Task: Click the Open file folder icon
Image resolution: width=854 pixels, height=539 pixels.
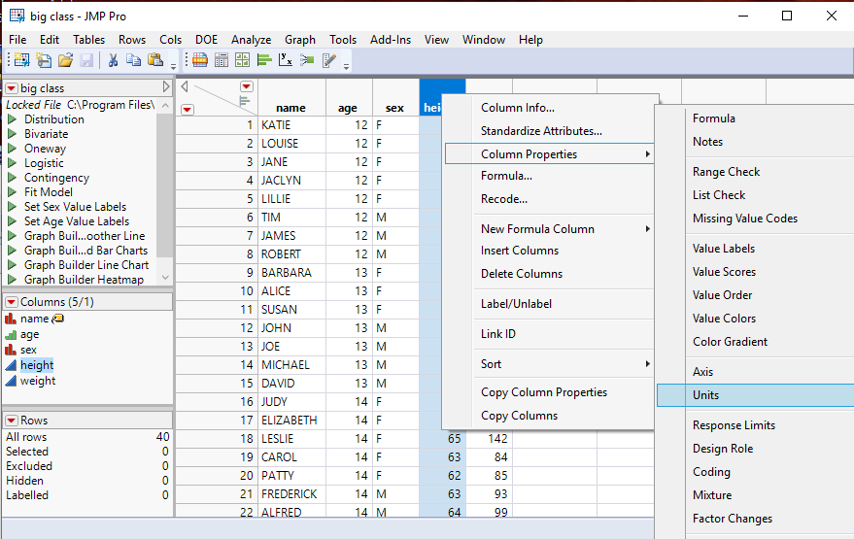Action: 65,60
